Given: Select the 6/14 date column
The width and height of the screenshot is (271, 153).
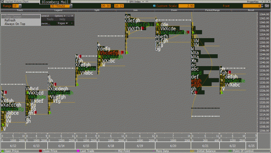Looking at the screenshot, I should (61, 146).
